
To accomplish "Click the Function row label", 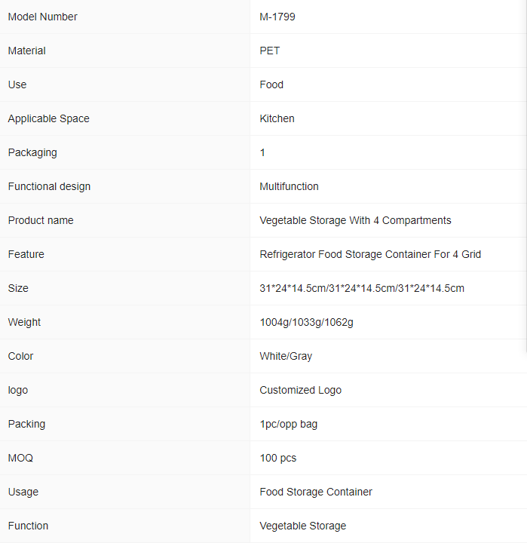I will click(x=28, y=526).
